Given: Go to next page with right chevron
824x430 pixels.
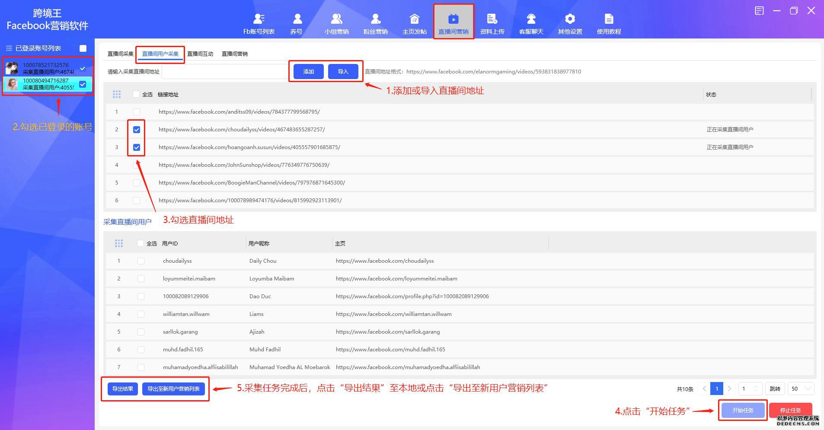Looking at the screenshot, I should [729, 389].
